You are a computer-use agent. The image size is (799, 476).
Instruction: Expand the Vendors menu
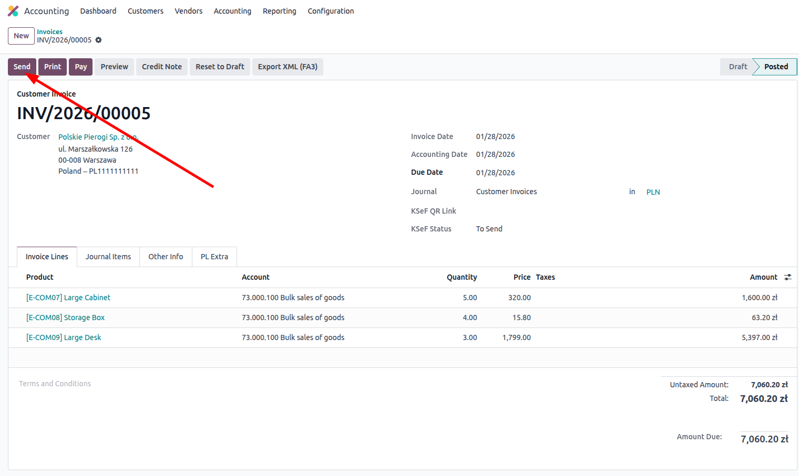pyautogui.click(x=188, y=11)
